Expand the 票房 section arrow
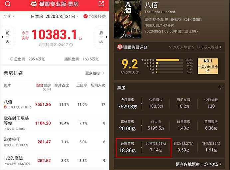 pos(220,88)
